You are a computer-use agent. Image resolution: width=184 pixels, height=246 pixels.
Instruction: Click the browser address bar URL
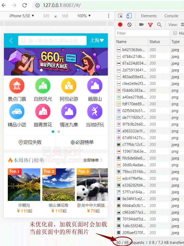pos(62,5)
